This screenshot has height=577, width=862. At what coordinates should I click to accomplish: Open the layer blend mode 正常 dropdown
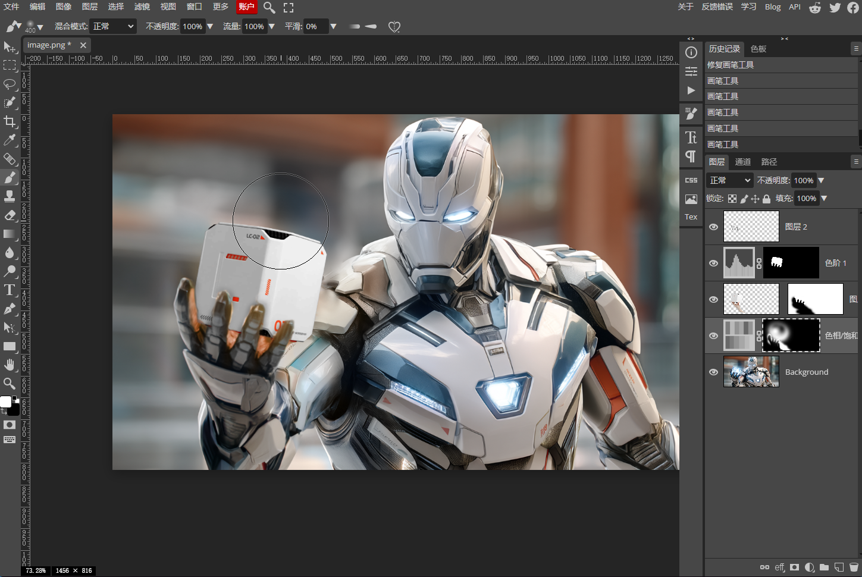pos(730,180)
